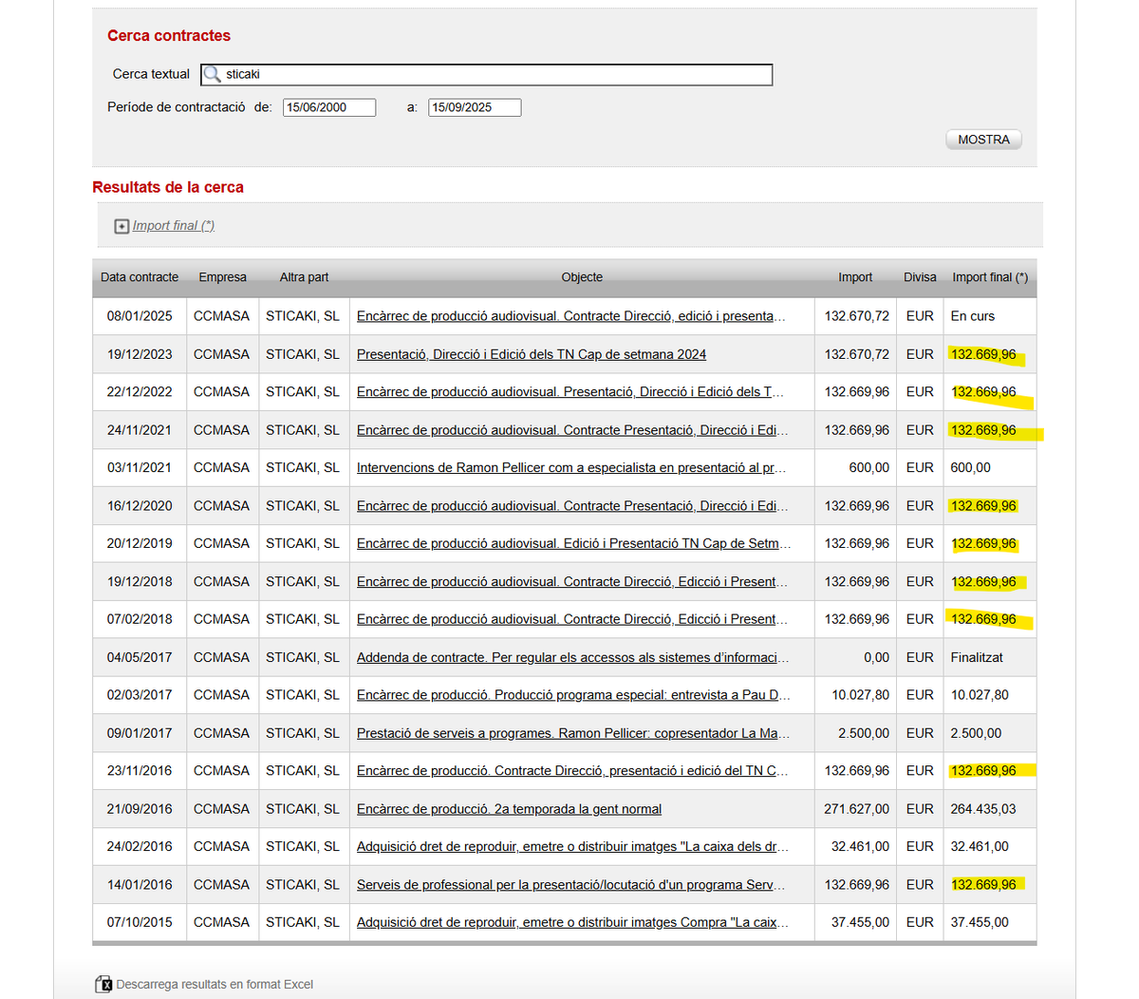Click the Cerca contractes heading
The height and width of the screenshot is (999, 1139).
coord(169,36)
